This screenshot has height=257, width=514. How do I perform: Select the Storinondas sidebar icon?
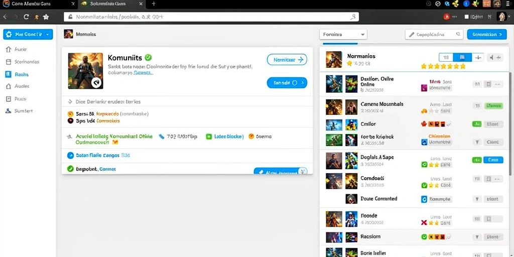point(9,62)
